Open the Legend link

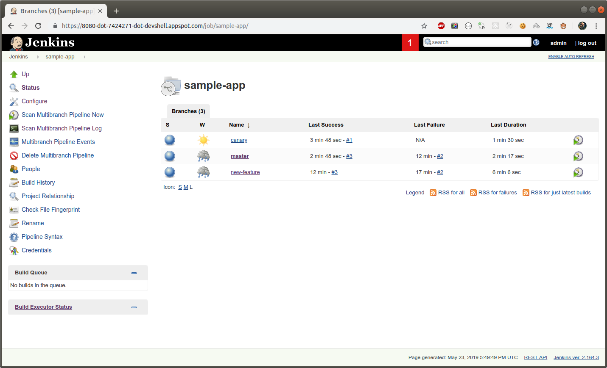[x=415, y=193]
